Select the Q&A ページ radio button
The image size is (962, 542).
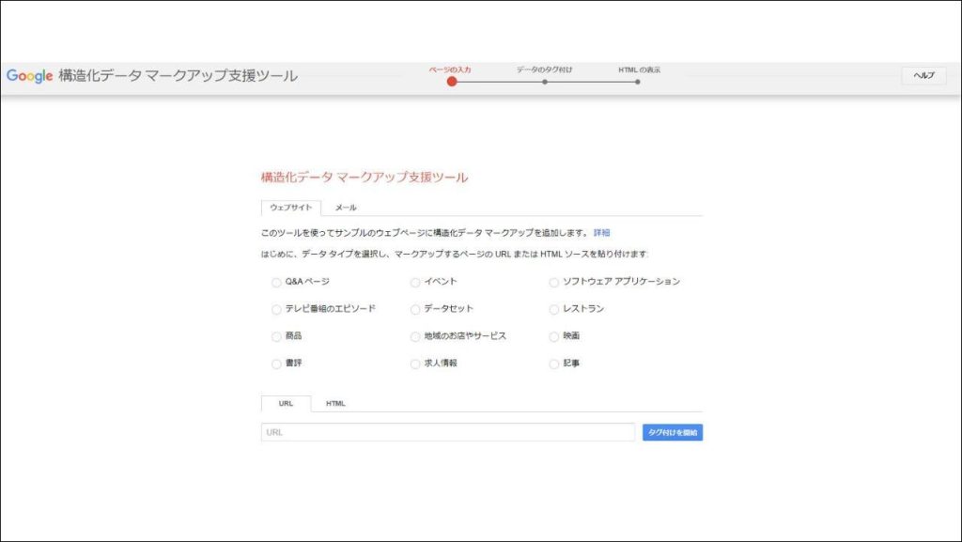click(x=276, y=282)
